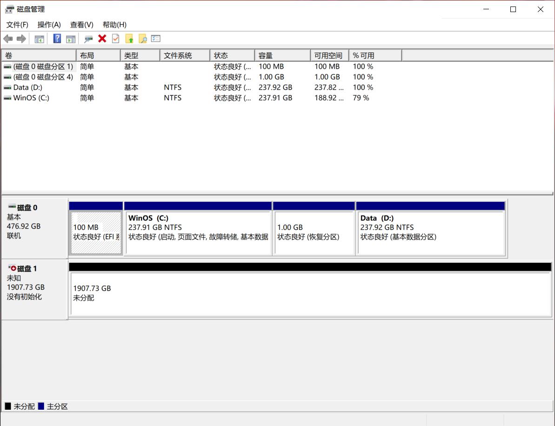The image size is (555, 426).
Task: Click the show/hide console tree icon
Action: coord(40,39)
